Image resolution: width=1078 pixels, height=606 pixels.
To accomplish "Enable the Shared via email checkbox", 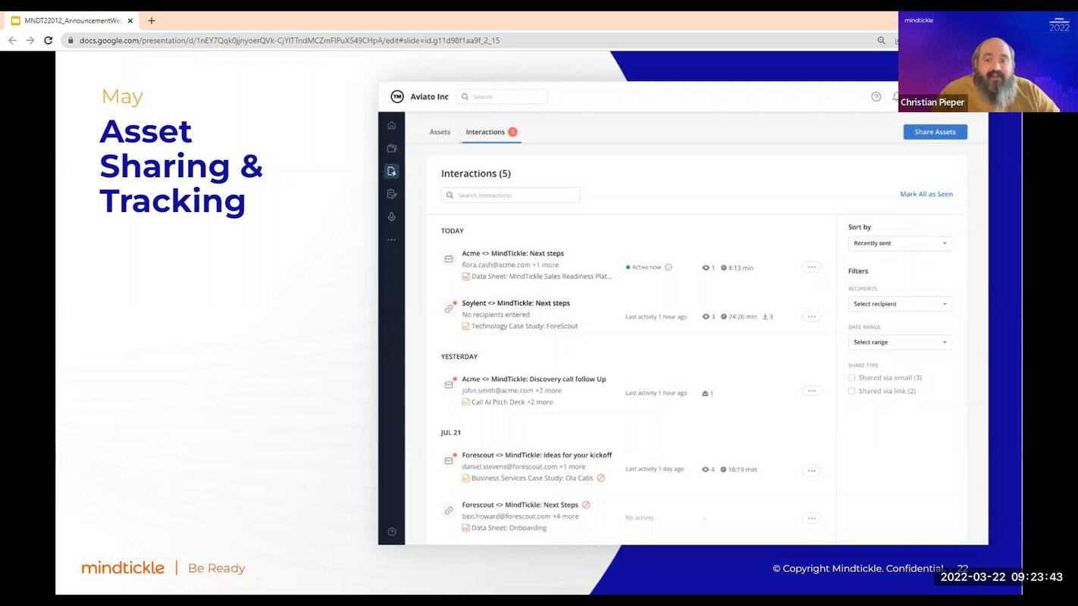I will pos(851,378).
